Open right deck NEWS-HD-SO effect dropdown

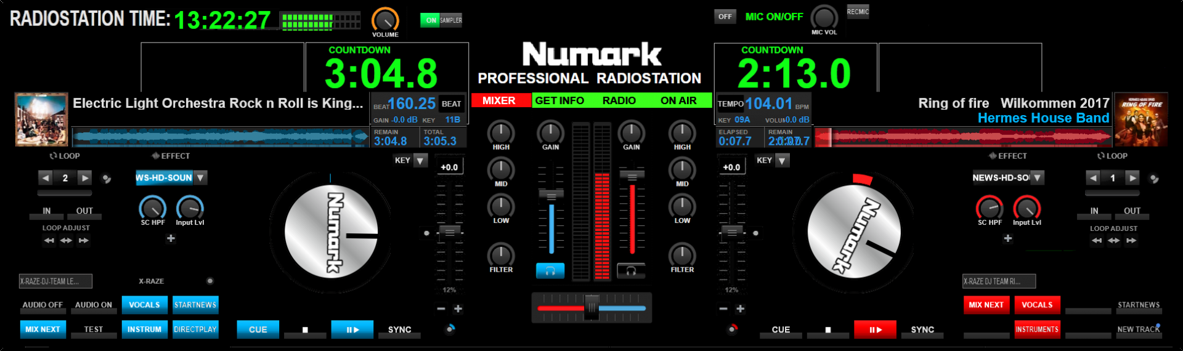tap(1038, 178)
